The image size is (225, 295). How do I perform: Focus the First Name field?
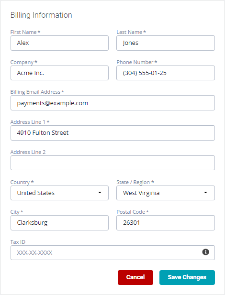(x=59, y=43)
